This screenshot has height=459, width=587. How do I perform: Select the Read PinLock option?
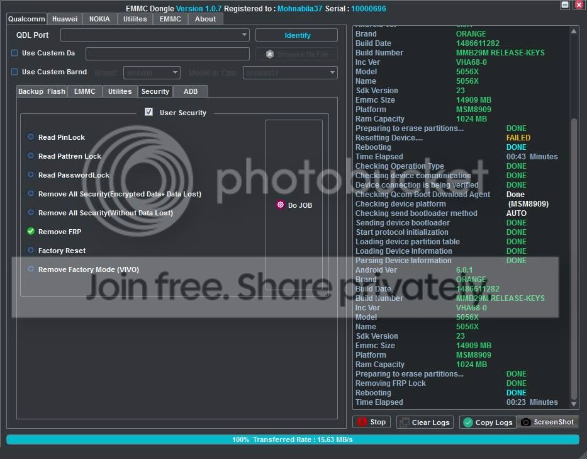pos(31,137)
